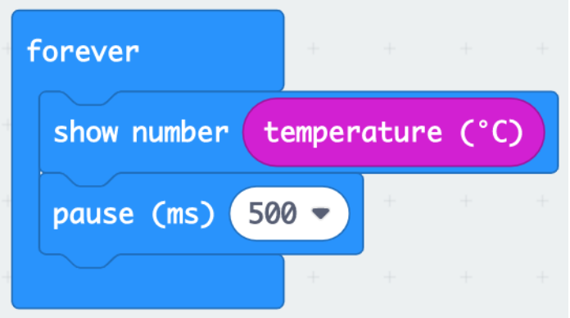This screenshot has width=570, height=318.
Task: Click the word 'temperature' in the pill
Action: pyautogui.click(x=353, y=134)
